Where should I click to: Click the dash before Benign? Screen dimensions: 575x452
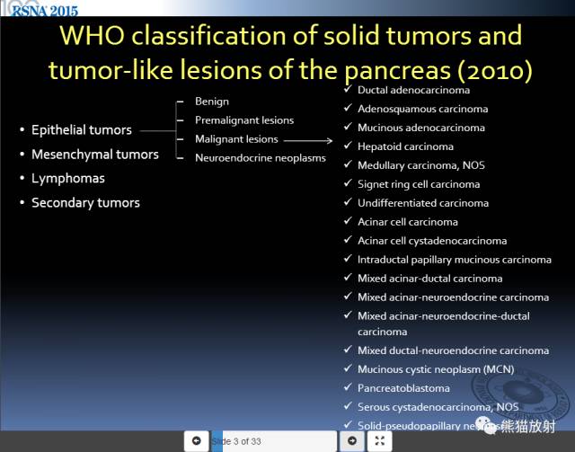(x=180, y=102)
